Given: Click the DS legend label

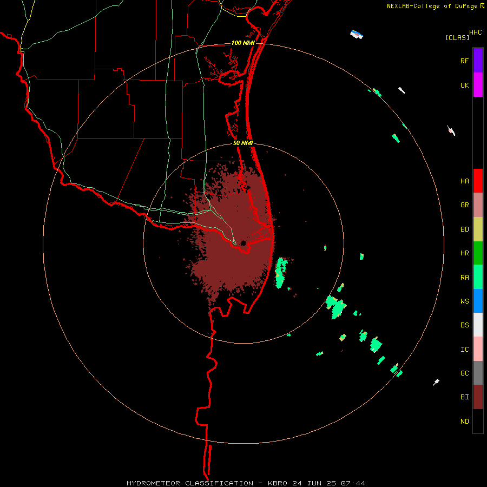Looking at the screenshot, I should click(464, 325).
